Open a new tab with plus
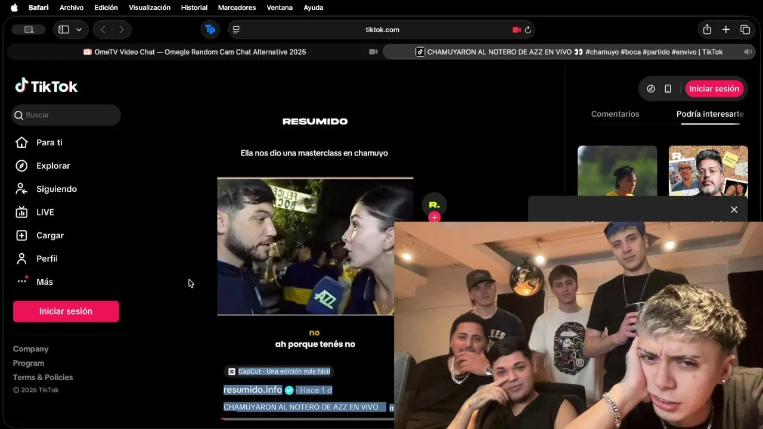 (726, 30)
